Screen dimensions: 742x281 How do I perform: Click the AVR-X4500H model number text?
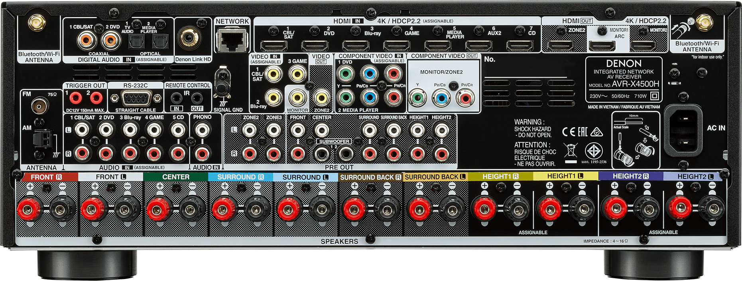coord(635,84)
